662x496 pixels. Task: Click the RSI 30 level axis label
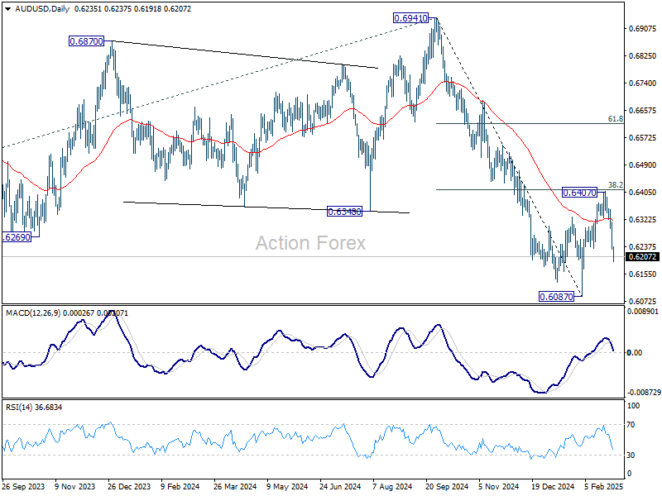pyautogui.click(x=631, y=455)
